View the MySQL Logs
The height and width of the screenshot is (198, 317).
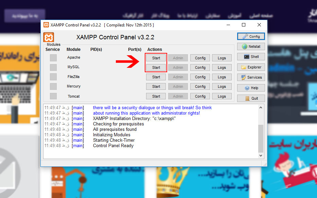(222, 67)
